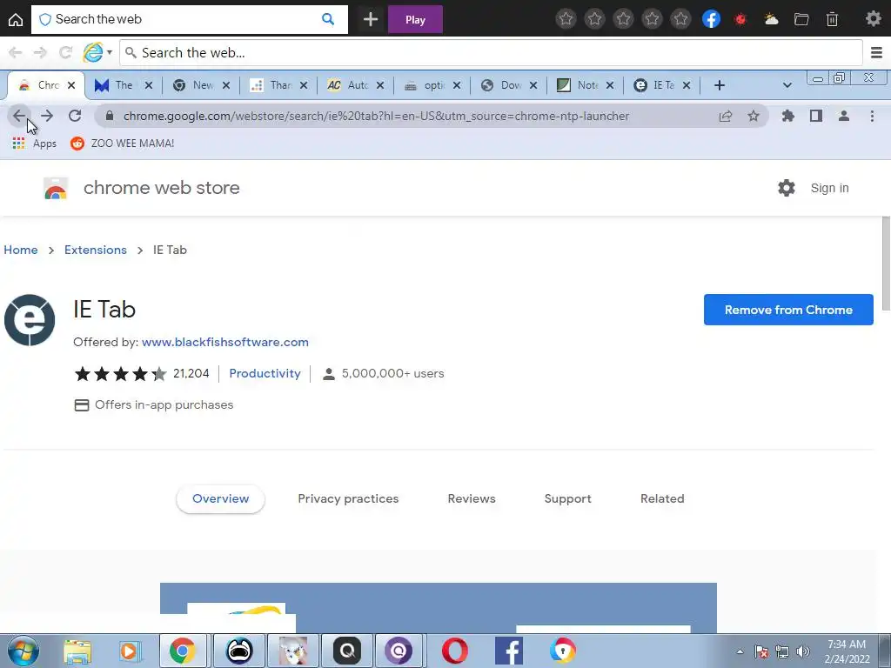
Task: Open the Extensions puzzle icon
Action: 787,116
